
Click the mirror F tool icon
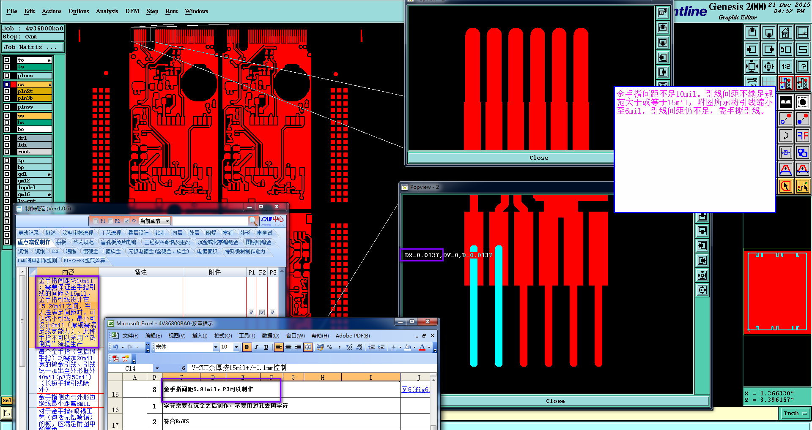coord(803,136)
